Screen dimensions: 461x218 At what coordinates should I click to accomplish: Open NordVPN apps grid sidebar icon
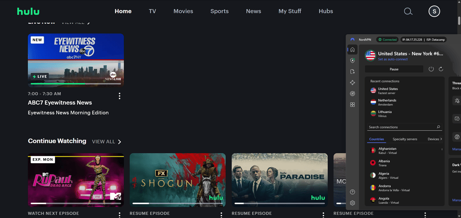click(x=353, y=105)
